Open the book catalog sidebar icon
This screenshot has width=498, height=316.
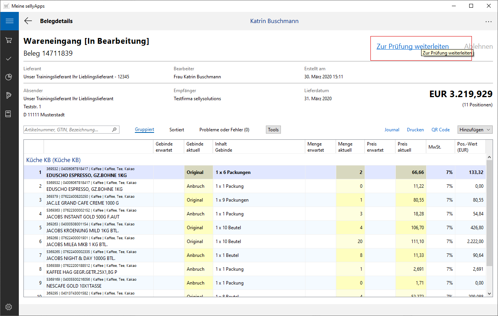(9, 114)
